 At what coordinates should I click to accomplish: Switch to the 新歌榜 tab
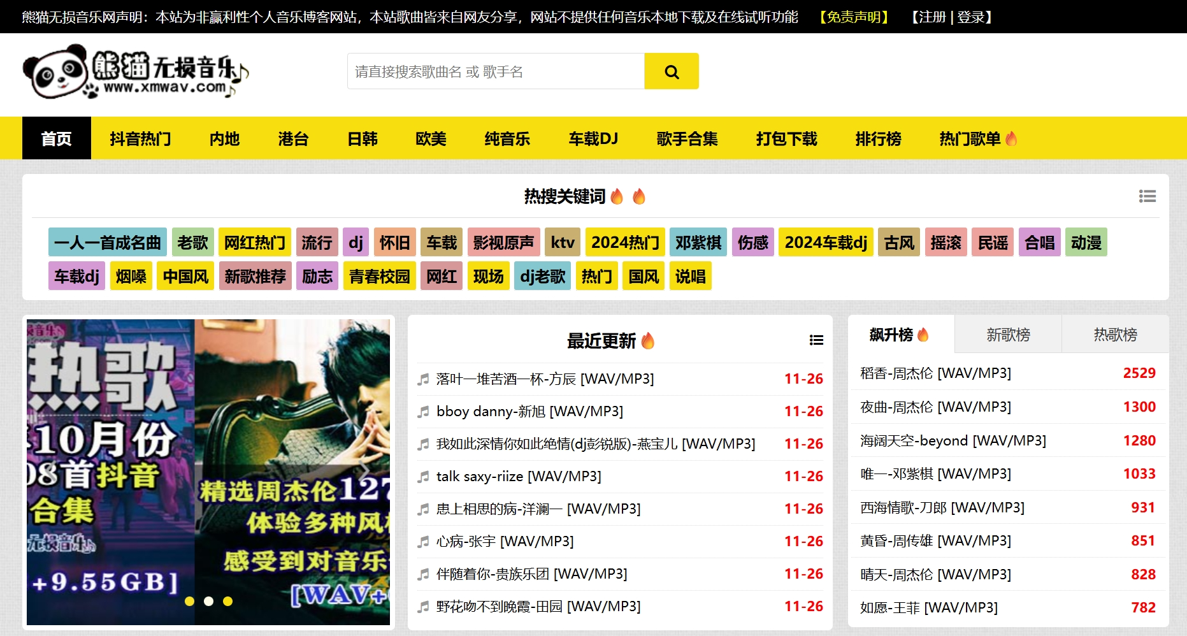(x=1008, y=335)
